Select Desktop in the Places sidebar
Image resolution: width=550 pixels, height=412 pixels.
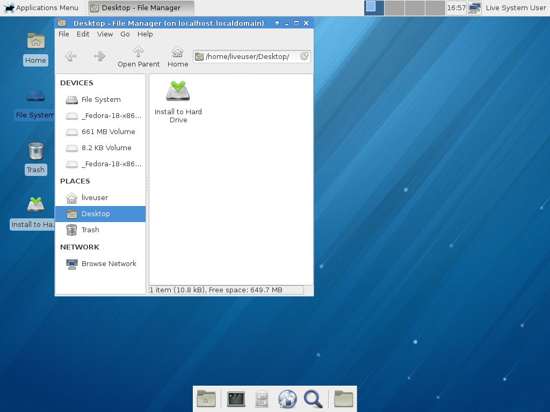[100, 214]
